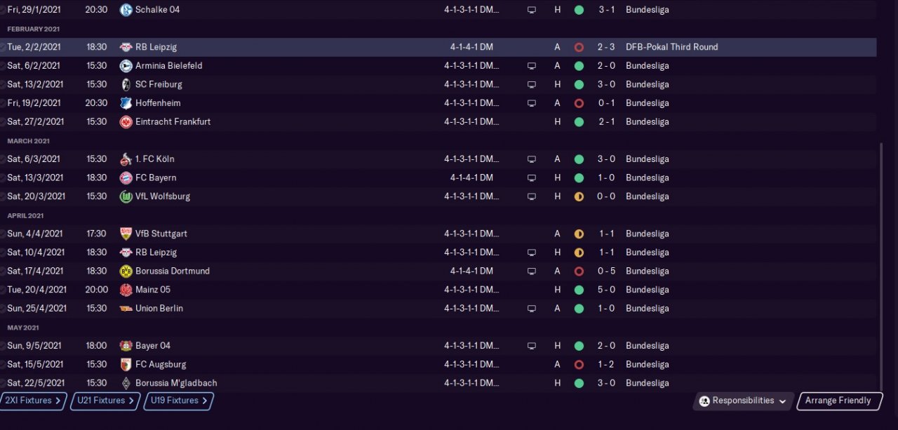
Task: Click the MAY 2021 month header
Action: 23,328
